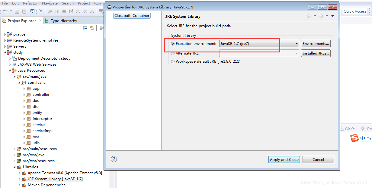Expand the src/main/resources folder
372x188 pixels.
pos(14,149)
